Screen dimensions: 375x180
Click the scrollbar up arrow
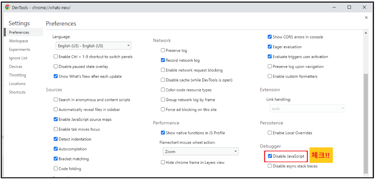(366, 33)
